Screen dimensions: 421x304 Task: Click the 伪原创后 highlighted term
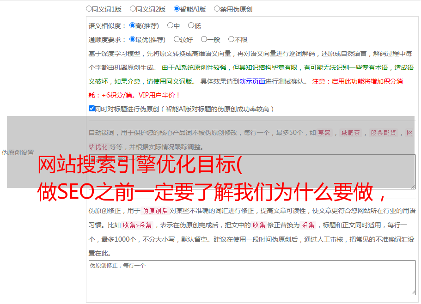155,211
